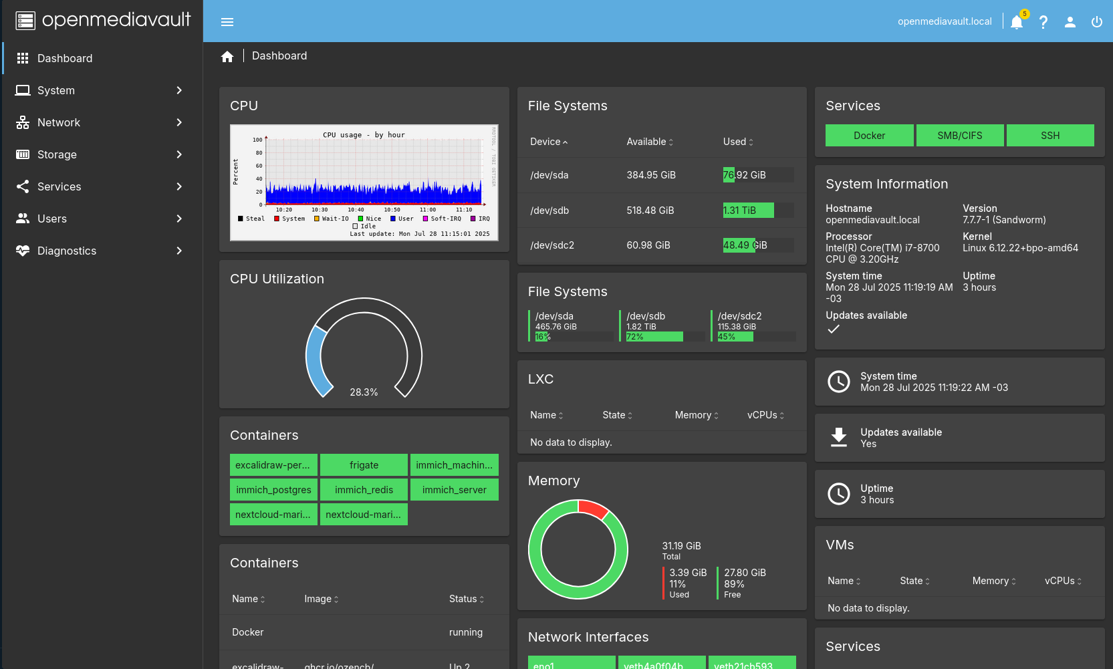Viewport: 1113px width, 669px height.
Task: Click the immich_server container chip
Action: coord(455,489)
